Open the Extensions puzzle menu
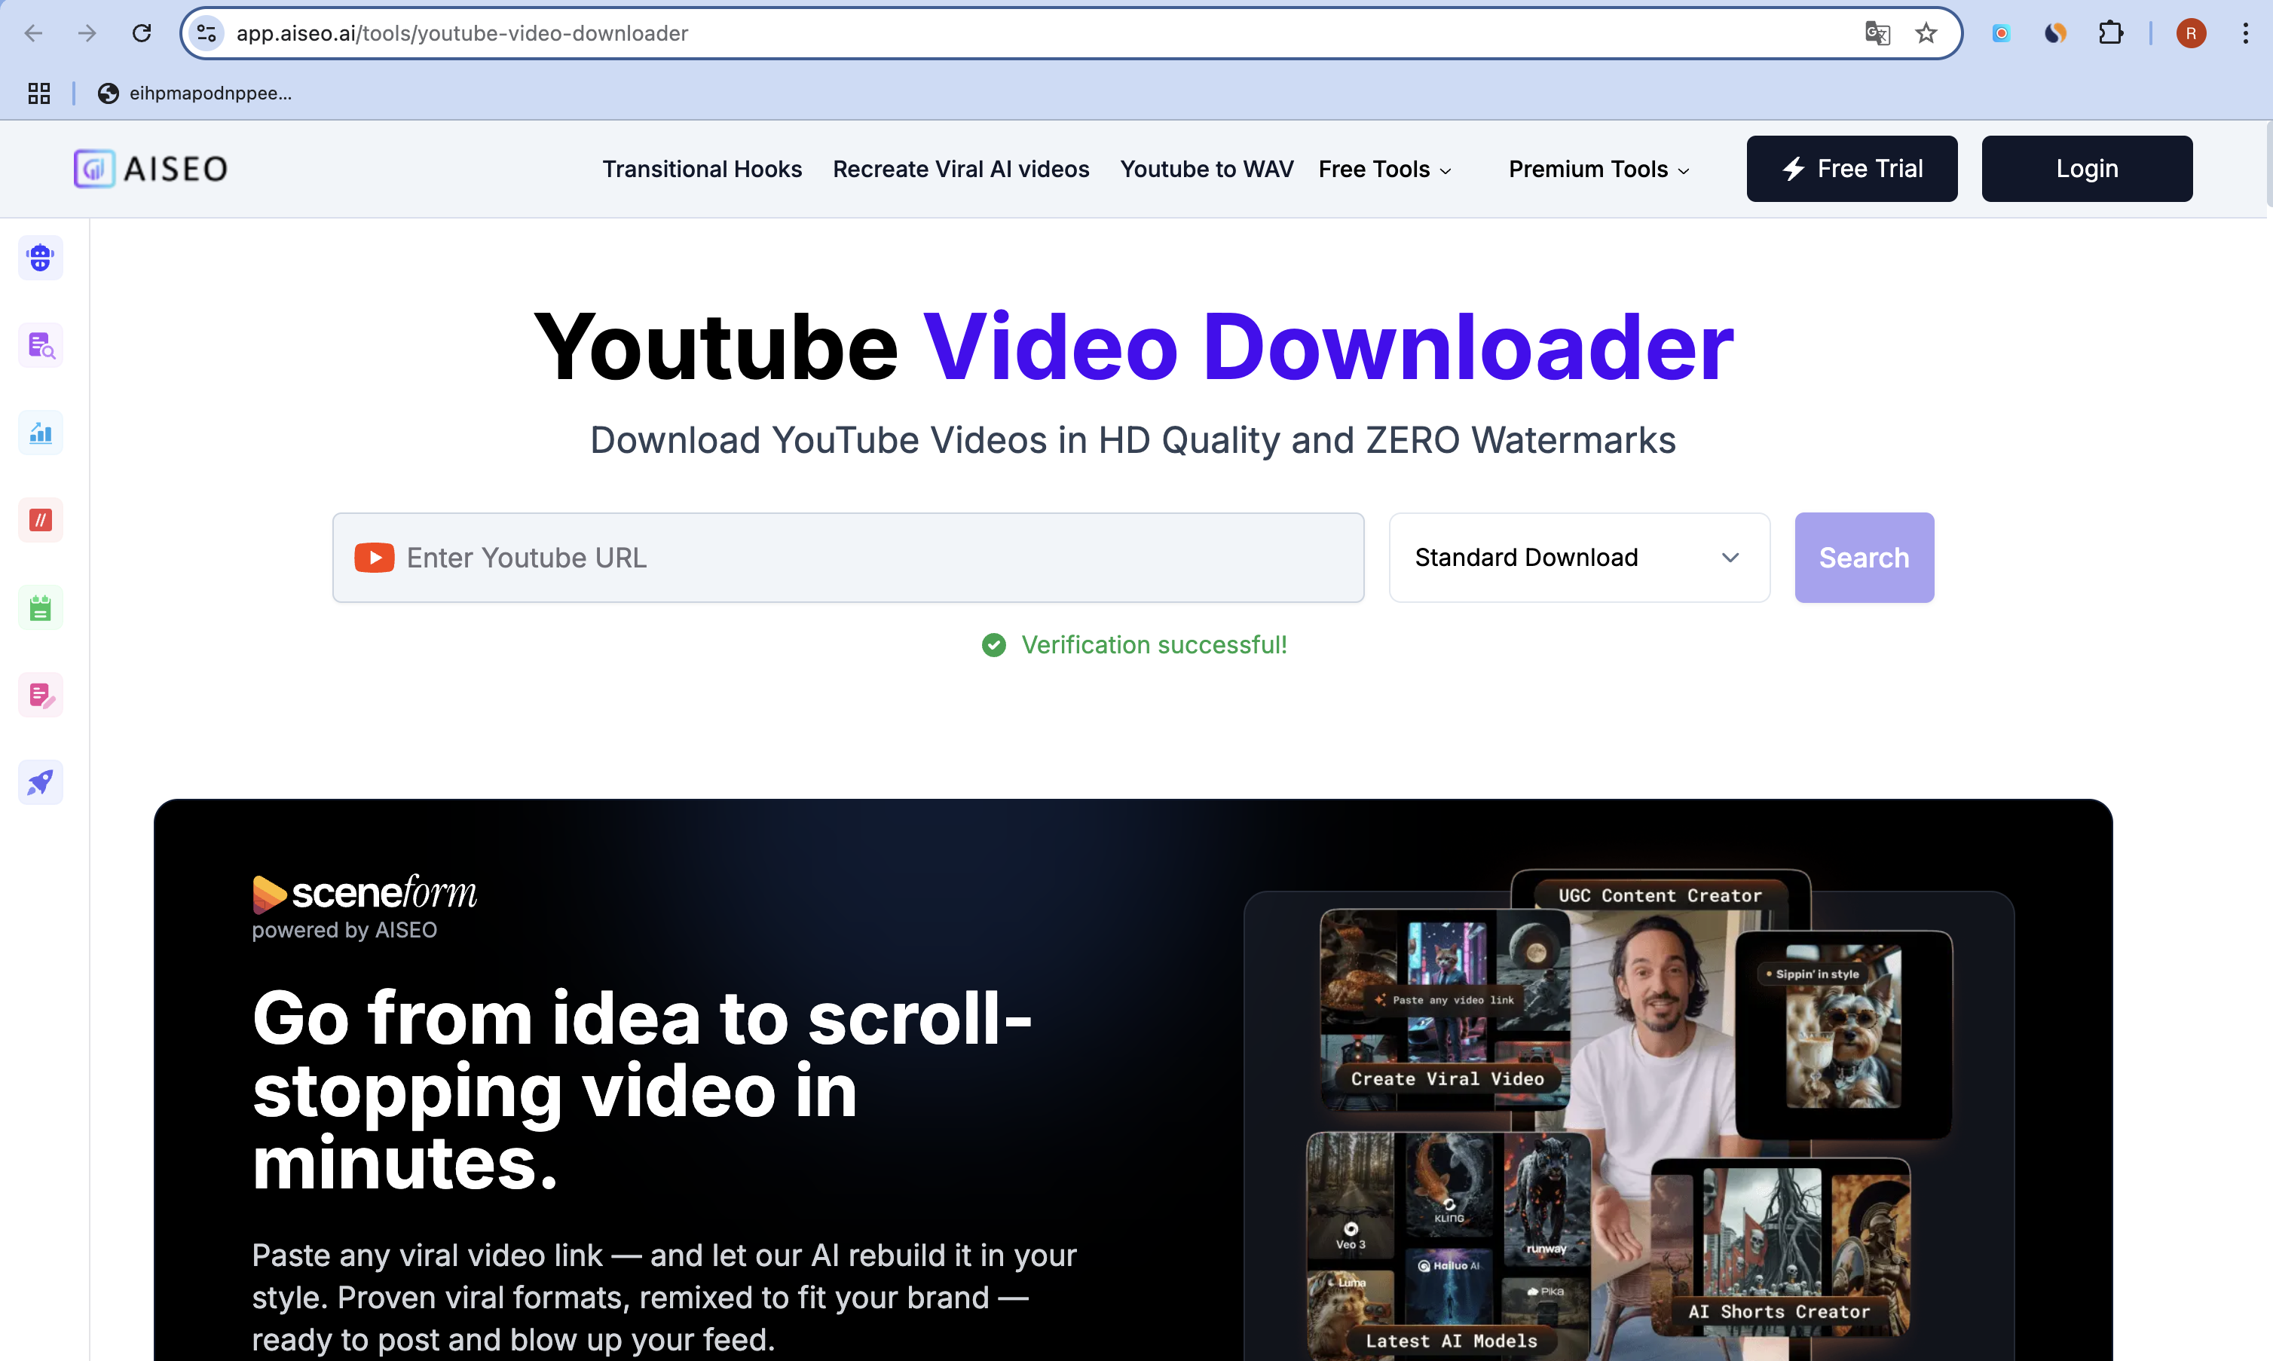 coord(2111,33)
